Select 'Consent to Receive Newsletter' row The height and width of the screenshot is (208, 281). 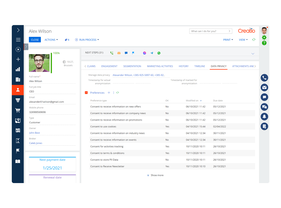pyautogui.click(x=172, y=166)
